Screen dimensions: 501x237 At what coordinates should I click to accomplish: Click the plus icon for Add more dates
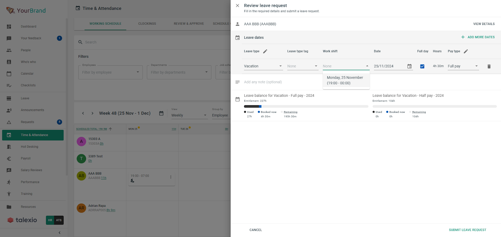pyautogui.click(x=463, y=37)
